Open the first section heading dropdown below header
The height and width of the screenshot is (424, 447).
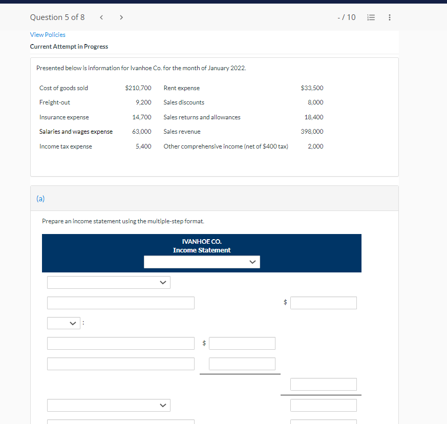tap(109, 283)
